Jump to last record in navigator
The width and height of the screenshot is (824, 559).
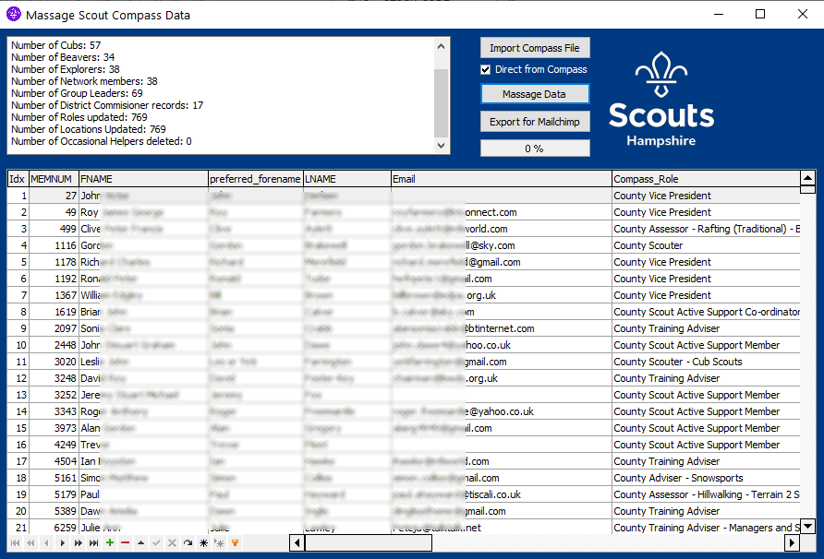click(94, 543)
